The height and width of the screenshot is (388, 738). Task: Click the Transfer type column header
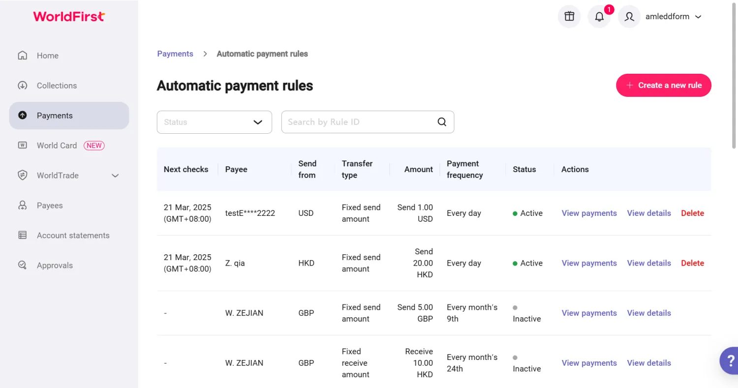coord(357,169)
